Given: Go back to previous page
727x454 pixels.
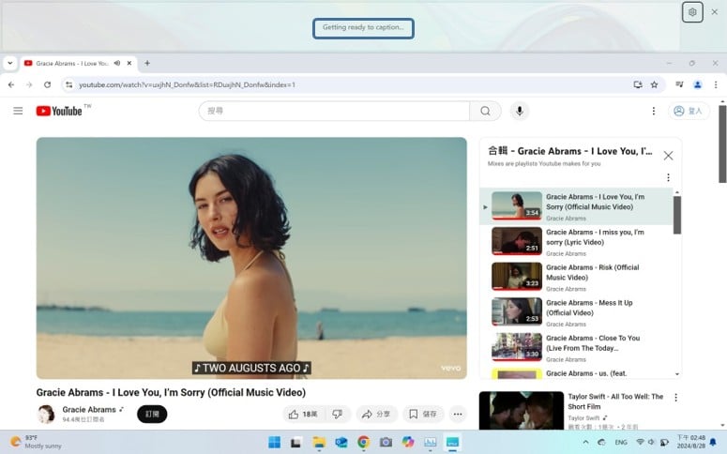Looking at the screenshot, I should [11, 84].
